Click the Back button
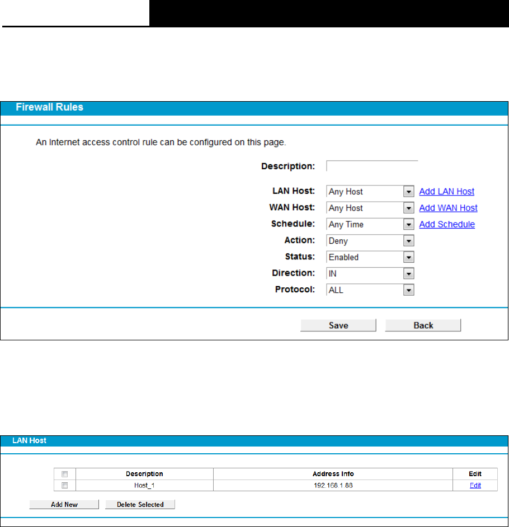 [x=423, y=325]
